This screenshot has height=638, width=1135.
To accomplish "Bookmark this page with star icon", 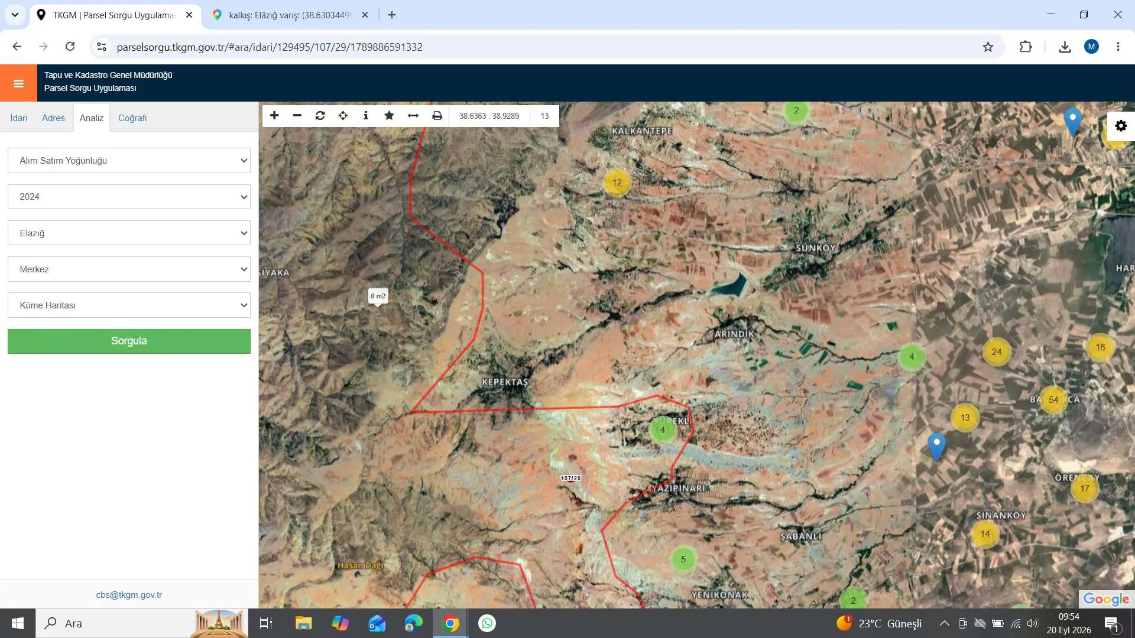I will click(988, 47).
